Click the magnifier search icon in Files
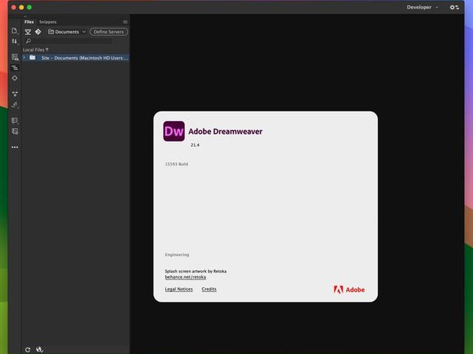473x354 pixels. [28, 41]
